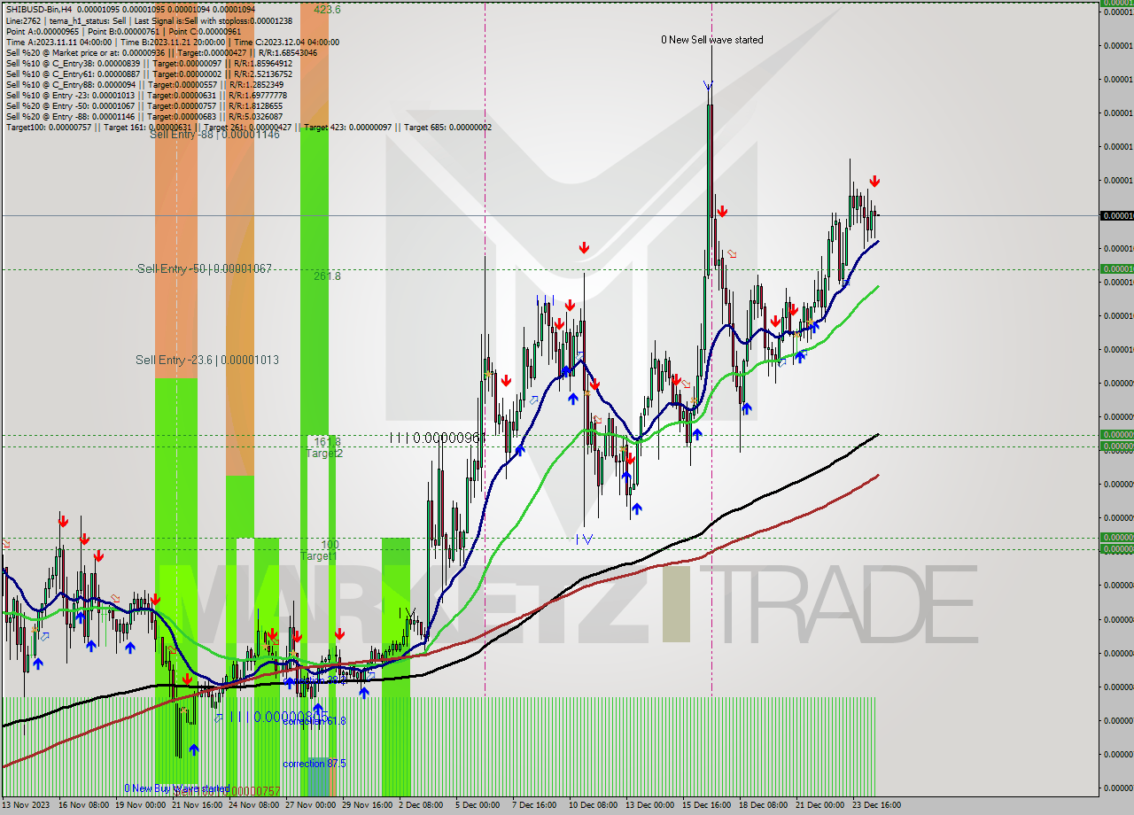
Task: Select the 423.6 Fibonacci level label
Action: click(x=327, y=10)
